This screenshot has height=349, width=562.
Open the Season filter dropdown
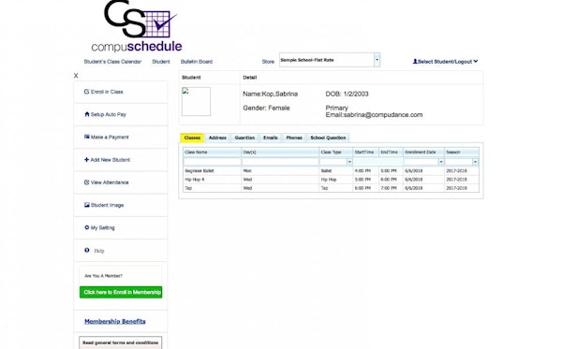click(475, 162)
